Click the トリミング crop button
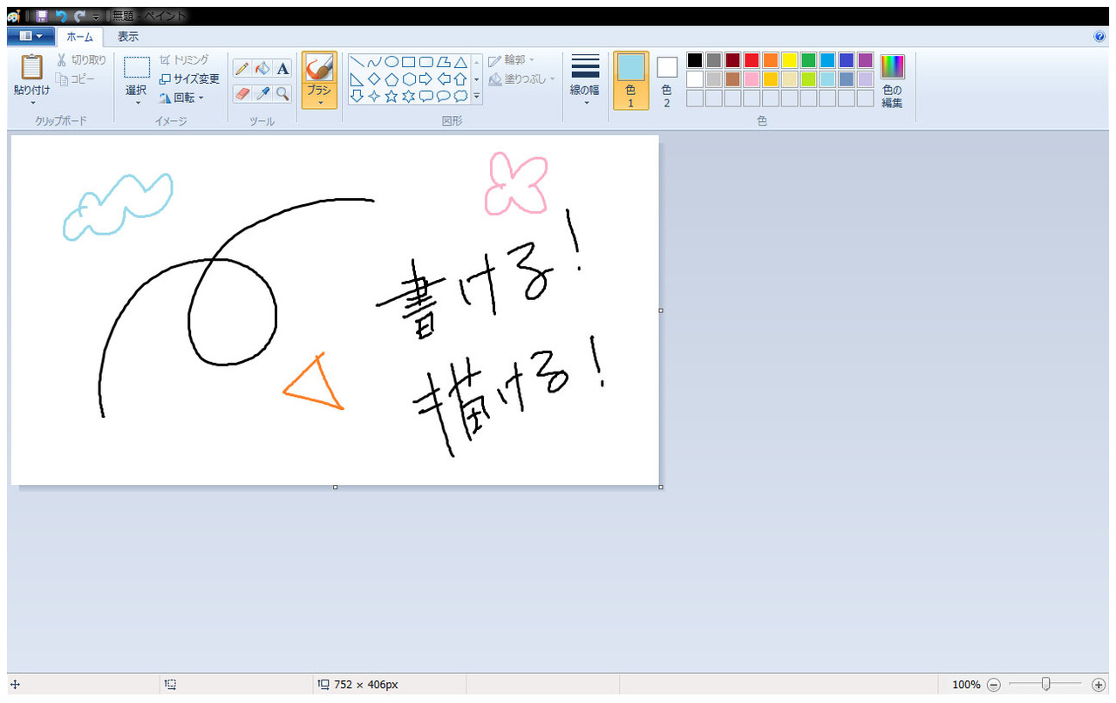Viewport: 1116px width, 703px height. [x=184, y=60]
